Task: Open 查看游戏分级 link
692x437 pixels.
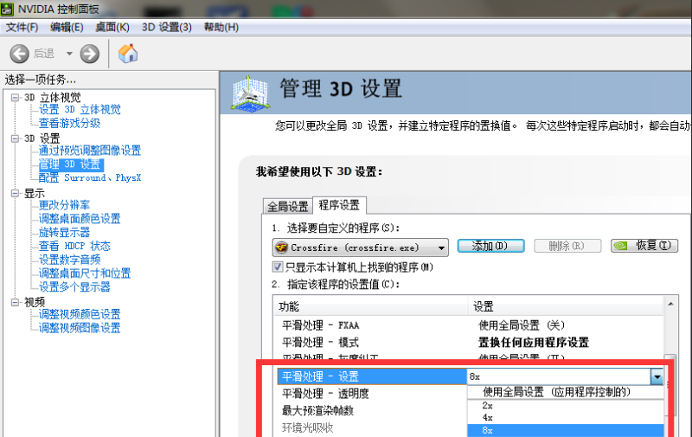Action: point(69,123)
